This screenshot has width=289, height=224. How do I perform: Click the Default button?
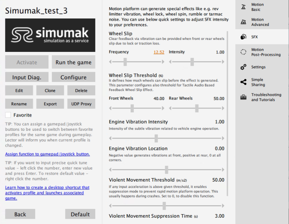pyautogui.click(x=80, y=214)
